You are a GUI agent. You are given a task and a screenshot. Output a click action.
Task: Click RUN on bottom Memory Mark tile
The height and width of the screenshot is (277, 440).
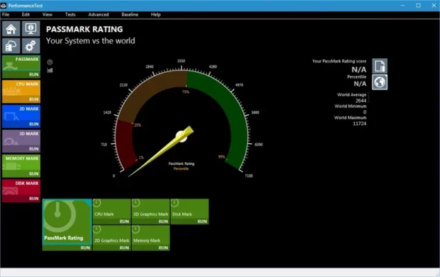[x=163, y=248]
